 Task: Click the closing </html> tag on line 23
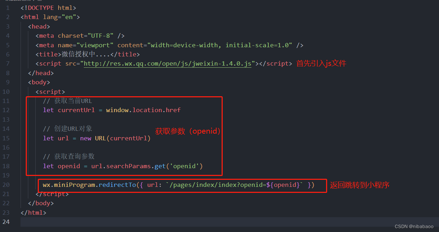point(33,212)
